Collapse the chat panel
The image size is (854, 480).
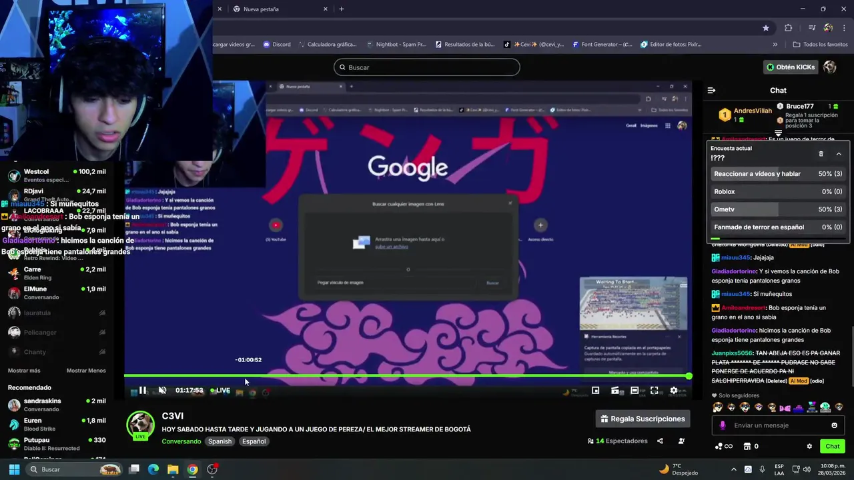[711, 90]
